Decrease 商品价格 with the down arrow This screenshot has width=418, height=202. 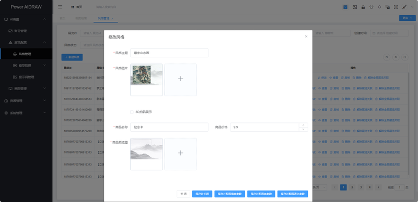pos(304,129)
